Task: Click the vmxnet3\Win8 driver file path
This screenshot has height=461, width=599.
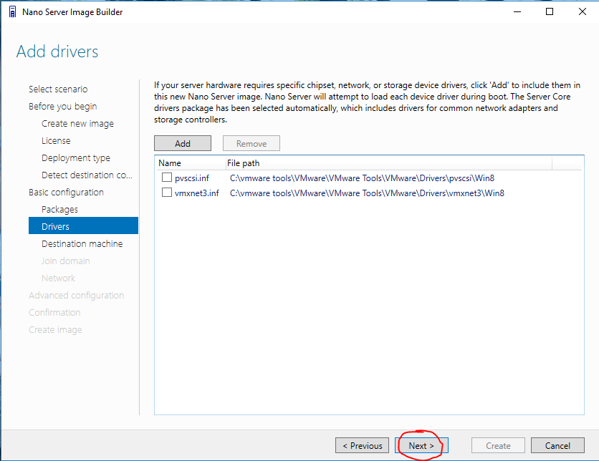Action: (367, 193)
